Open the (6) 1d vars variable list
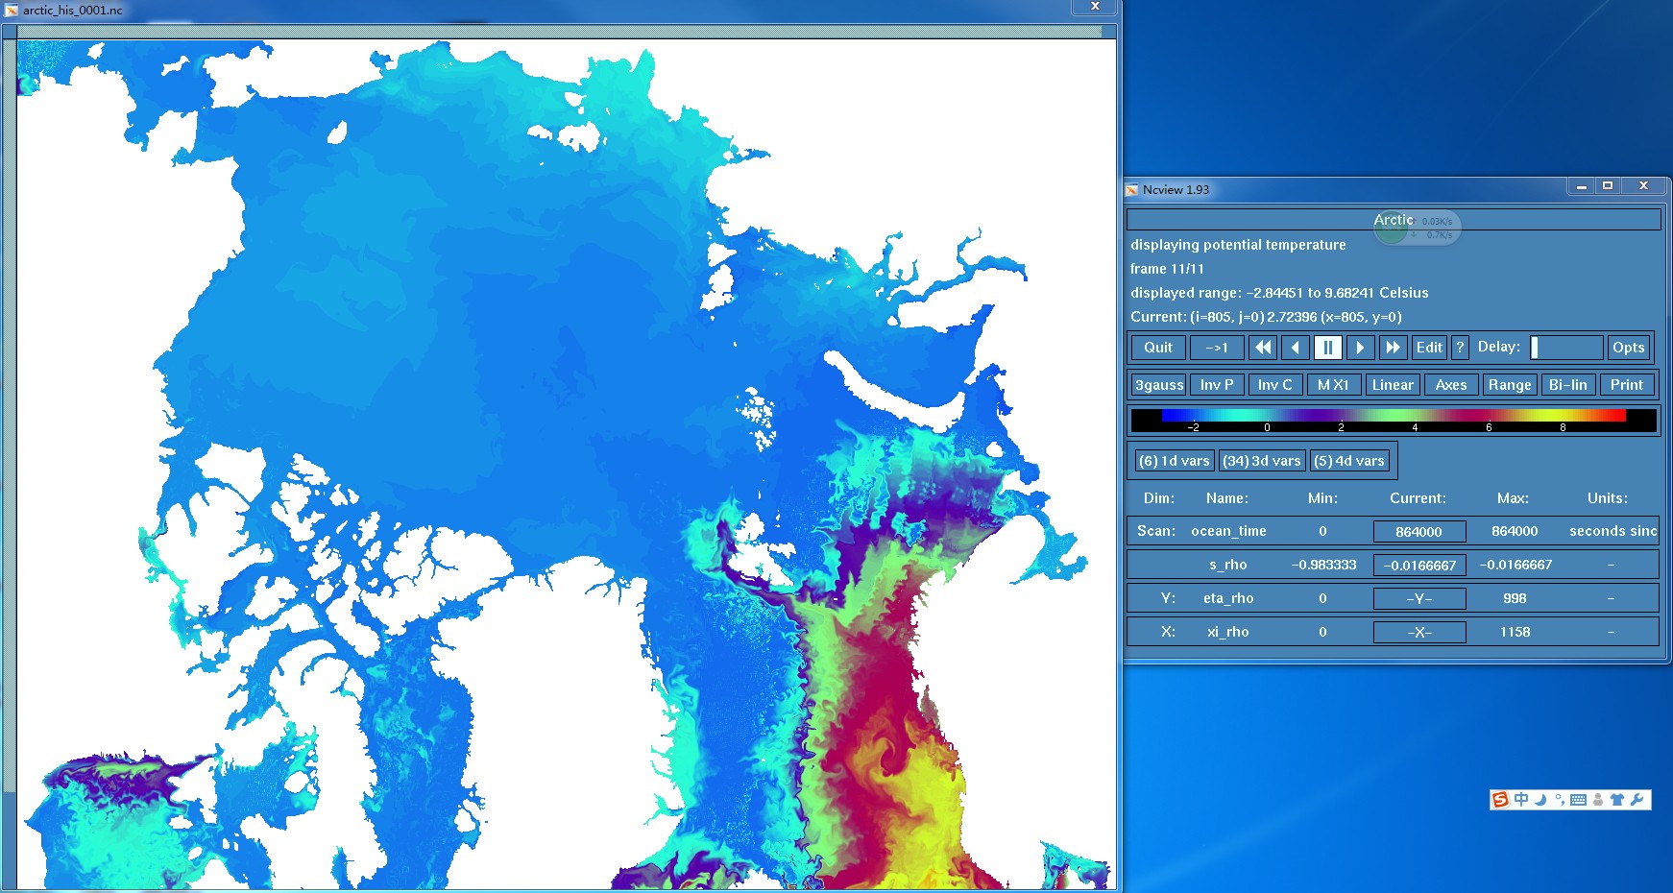The width and height of the screenshot is (1673, 893). pos(1174,461)
